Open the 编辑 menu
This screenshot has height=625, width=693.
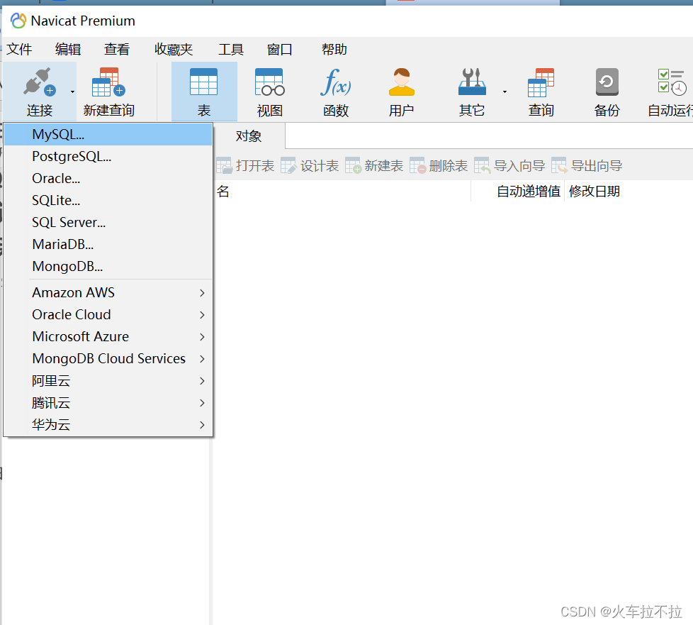[68, 49]
